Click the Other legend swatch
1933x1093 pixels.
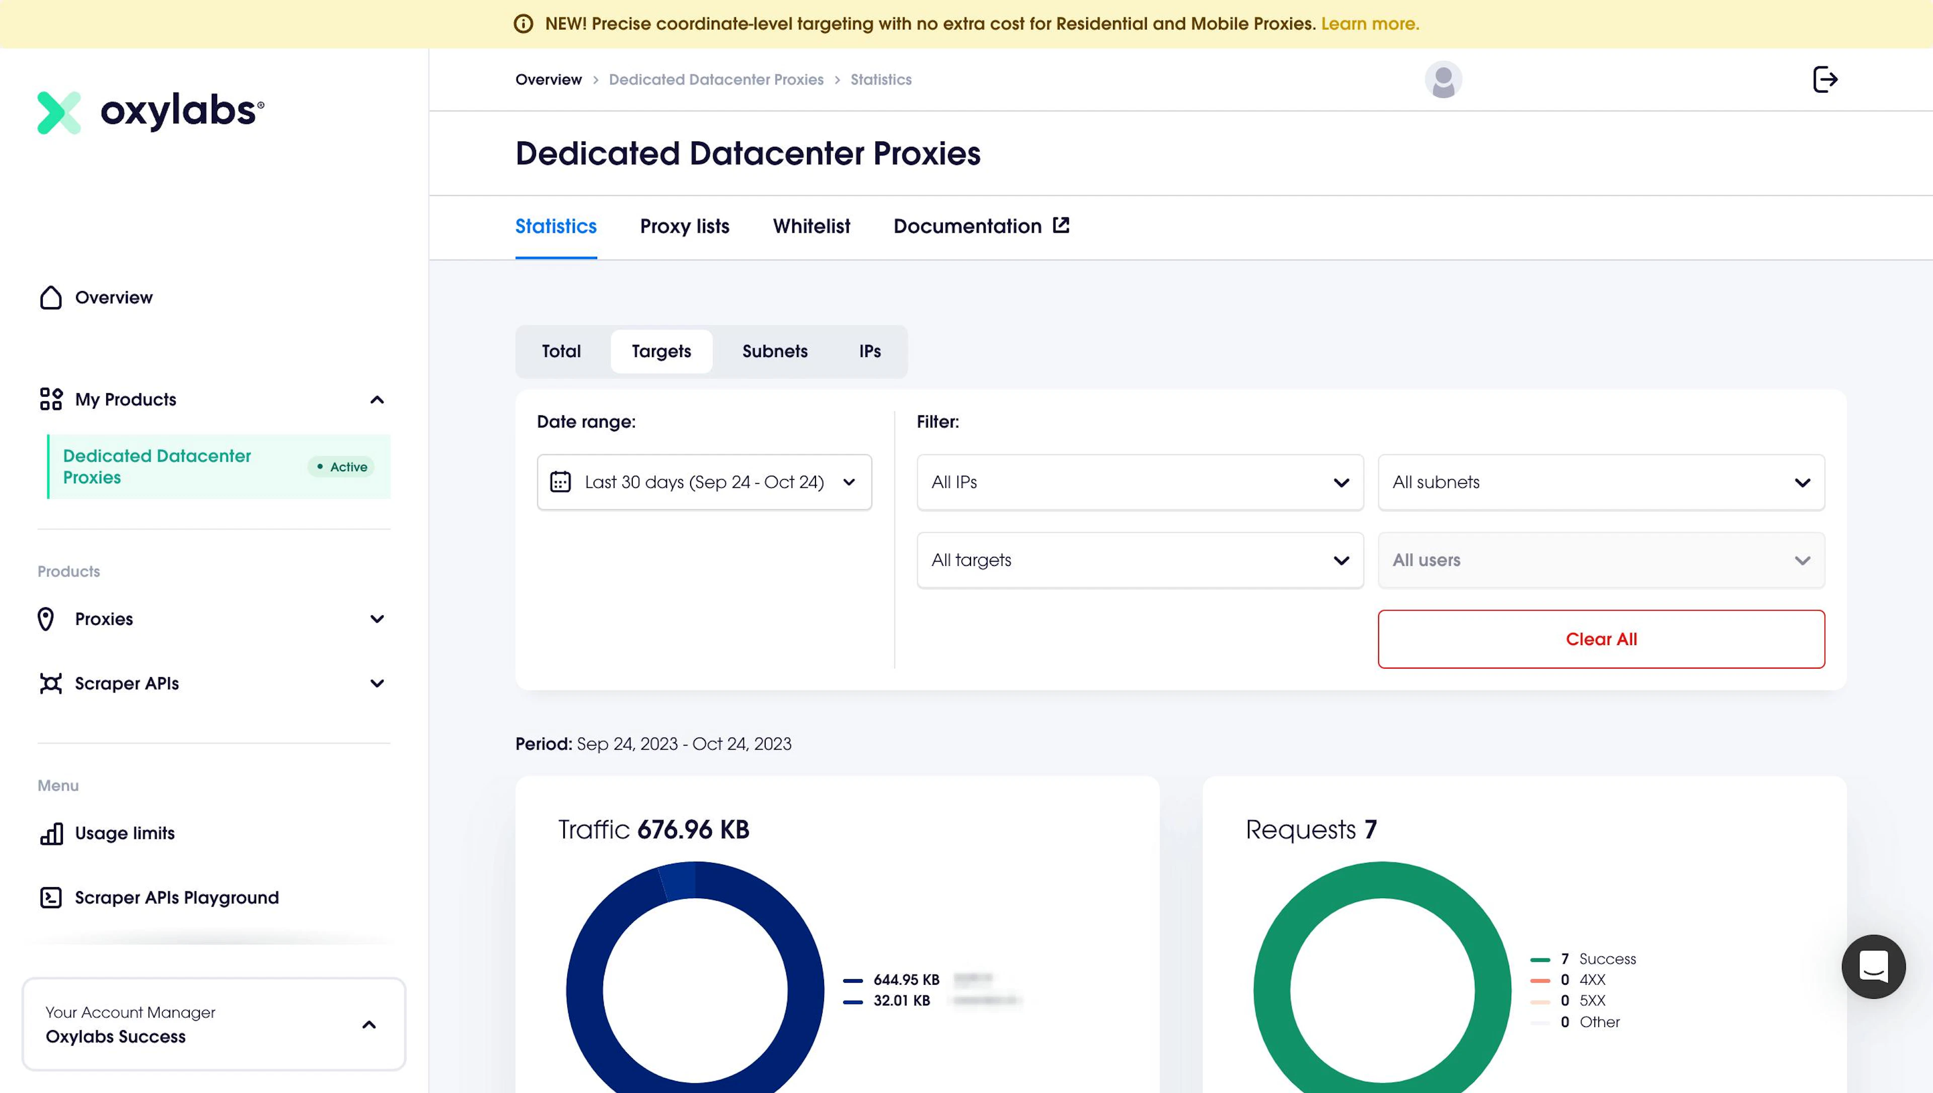[1540, 1023]
